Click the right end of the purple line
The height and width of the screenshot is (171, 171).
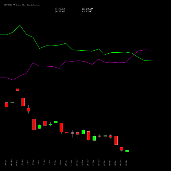pos(151,50)
